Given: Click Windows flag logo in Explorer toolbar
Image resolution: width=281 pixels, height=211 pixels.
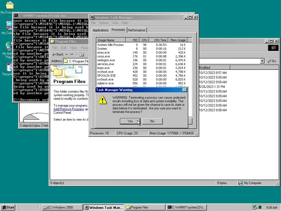Looking at the screenshot, I should tap(273, 48).
